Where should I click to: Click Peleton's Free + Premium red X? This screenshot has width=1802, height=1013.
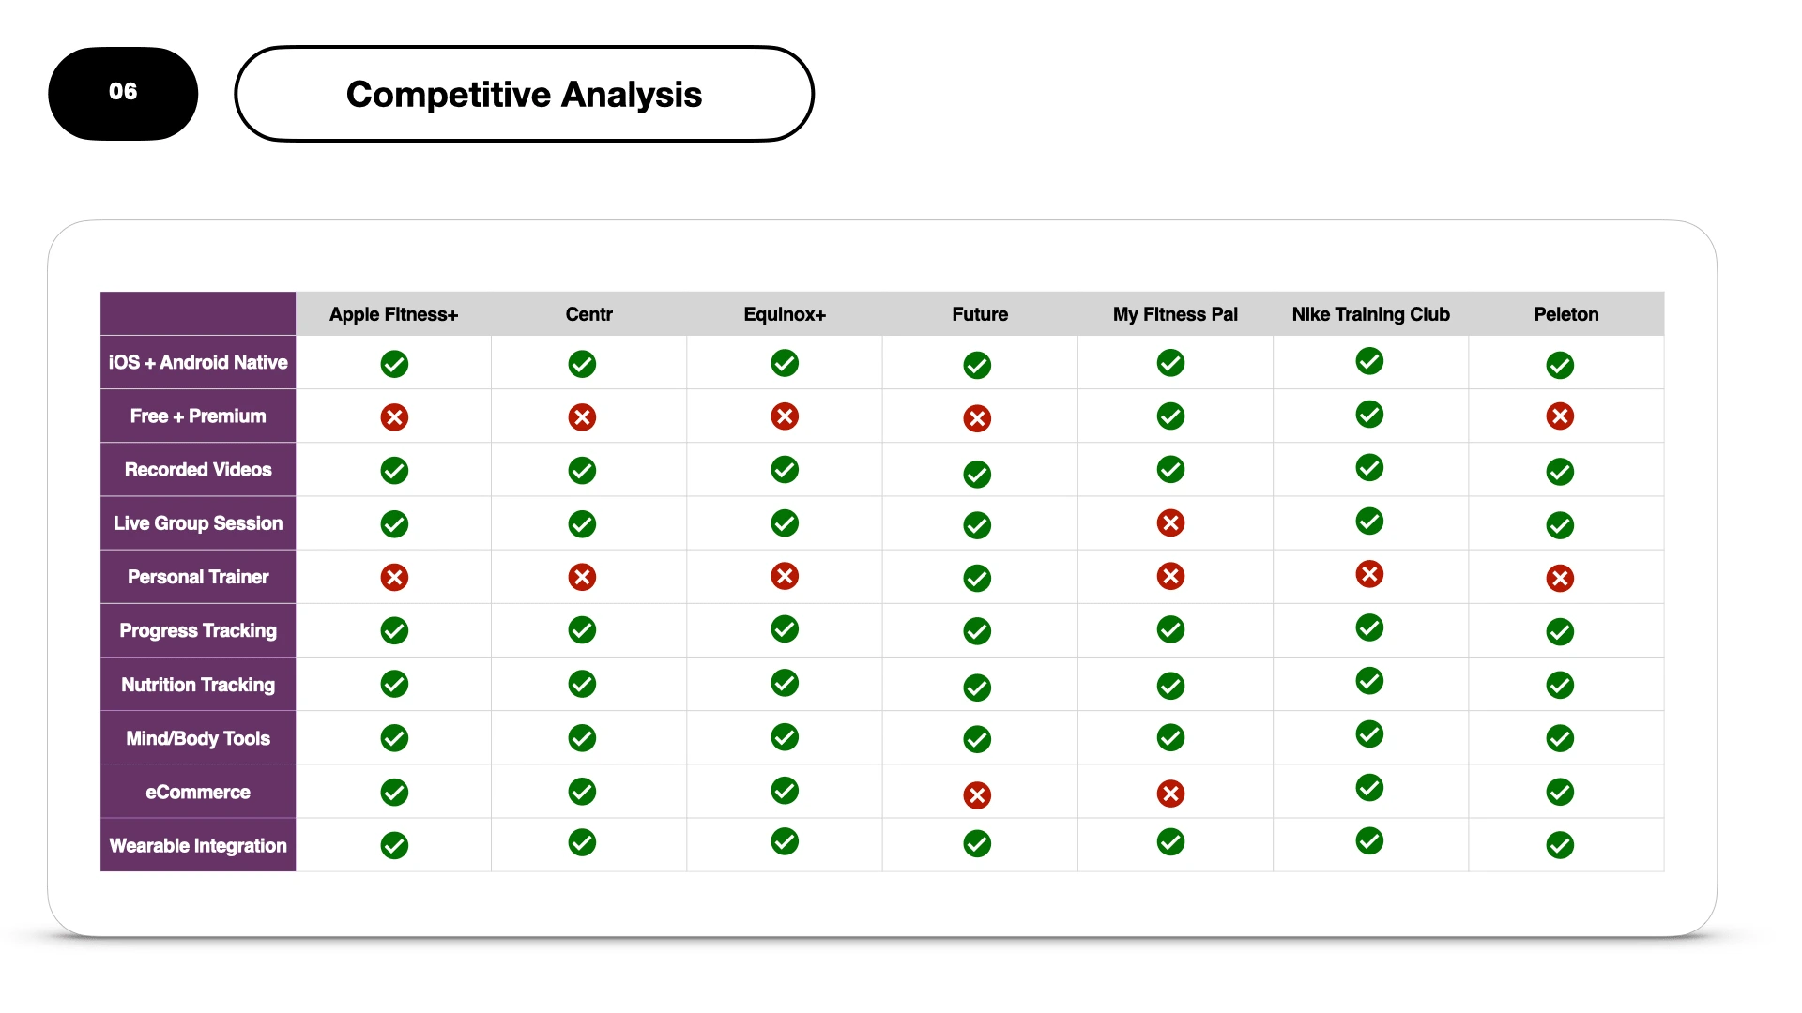pyautogui.click(x=1560, y=416)
